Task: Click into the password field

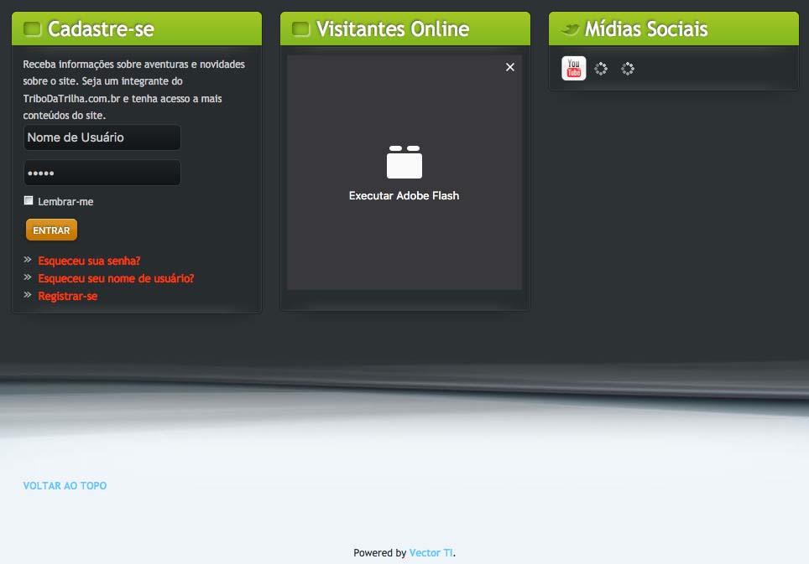Action: tap(102, 173)
